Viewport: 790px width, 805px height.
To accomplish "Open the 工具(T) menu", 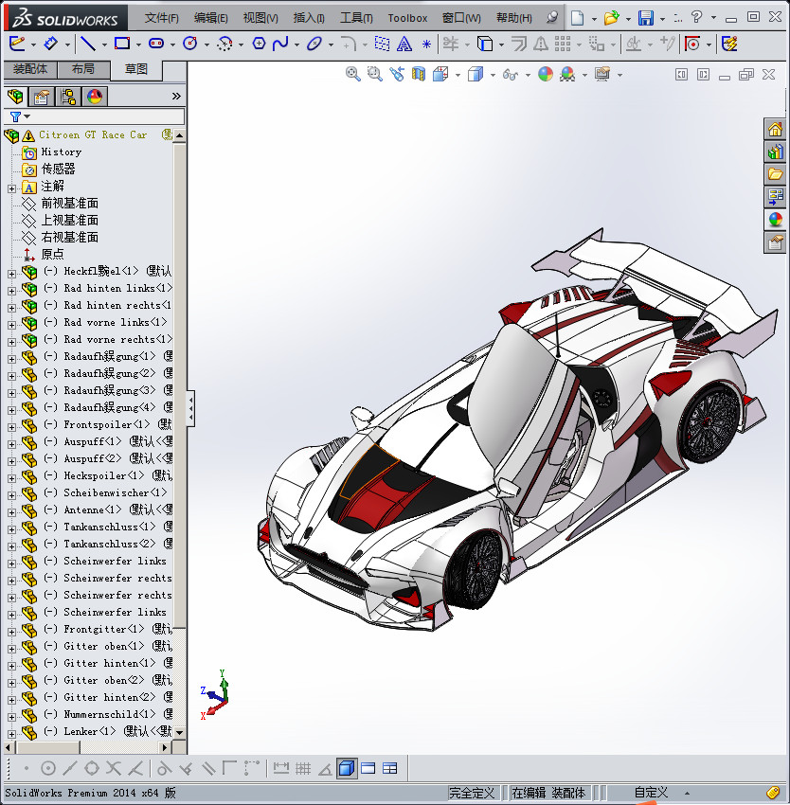I will point(356,18).
